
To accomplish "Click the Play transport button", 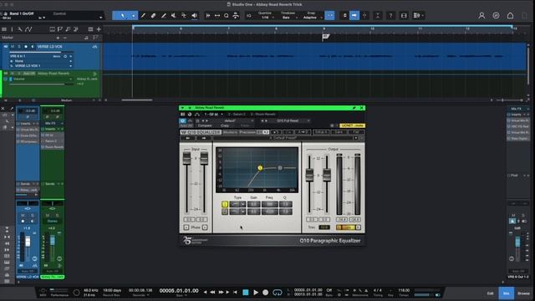I will pyautogui.click(x=256, y=293).
